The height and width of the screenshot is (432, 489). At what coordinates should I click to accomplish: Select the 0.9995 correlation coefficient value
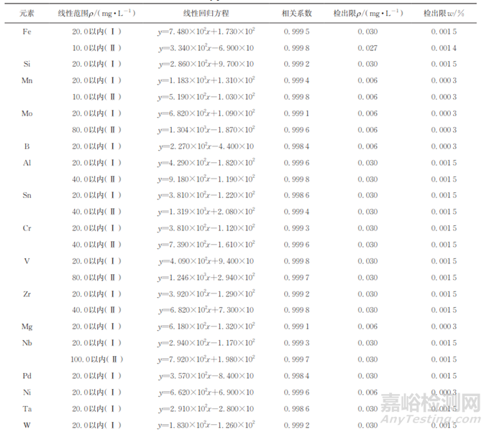297,31
